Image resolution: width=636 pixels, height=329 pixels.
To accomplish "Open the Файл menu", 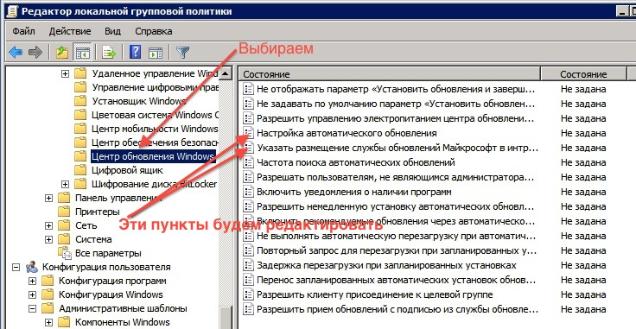I will [23, 31].
